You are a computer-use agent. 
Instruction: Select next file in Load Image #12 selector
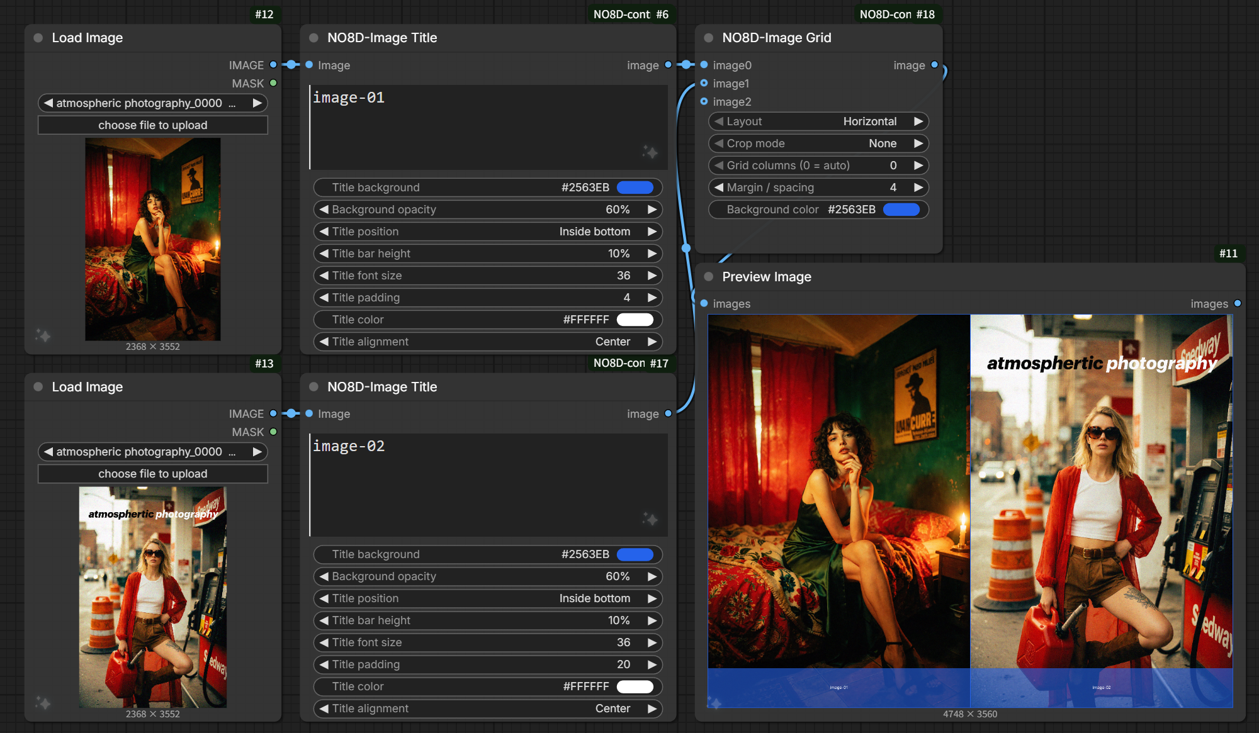257,103
